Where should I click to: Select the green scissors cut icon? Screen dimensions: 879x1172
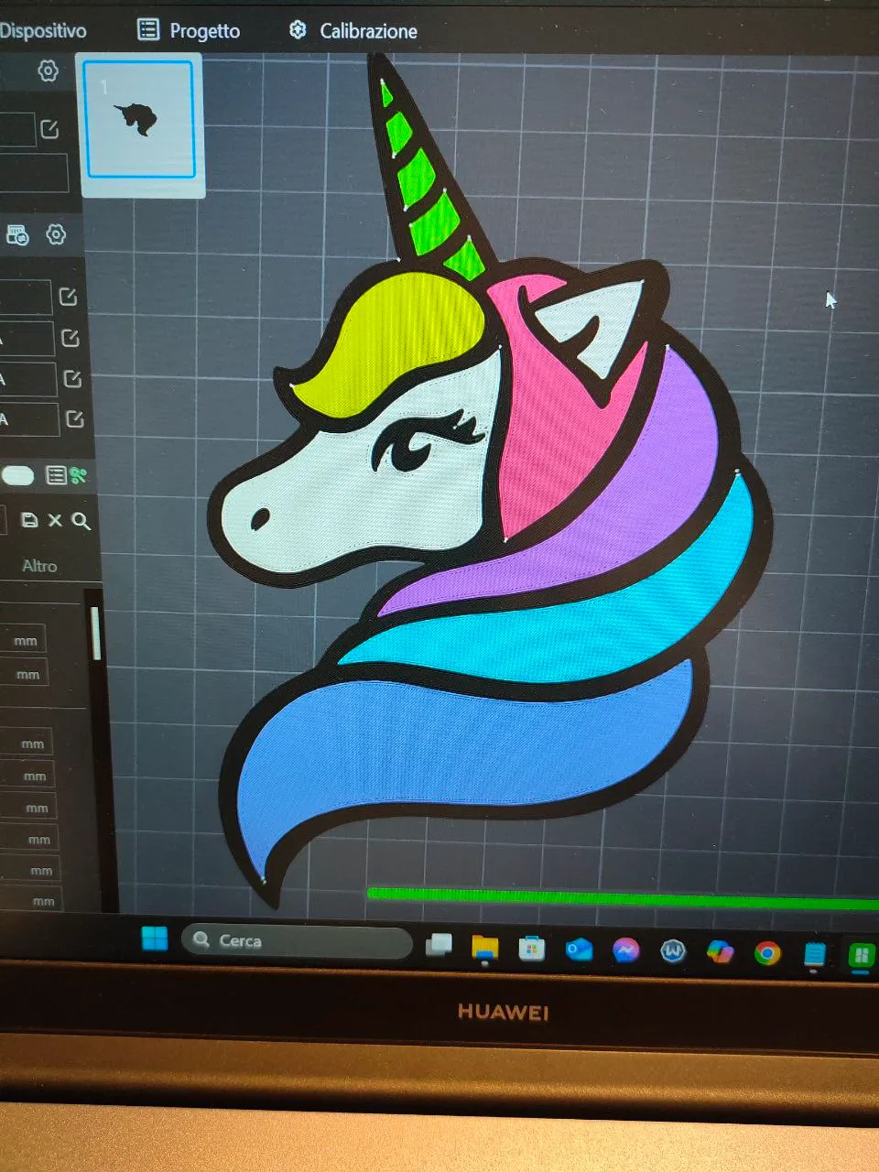[x=80, y=473]
